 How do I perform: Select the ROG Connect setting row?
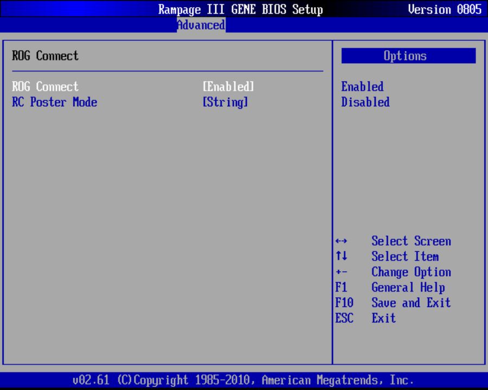[133, 87]
